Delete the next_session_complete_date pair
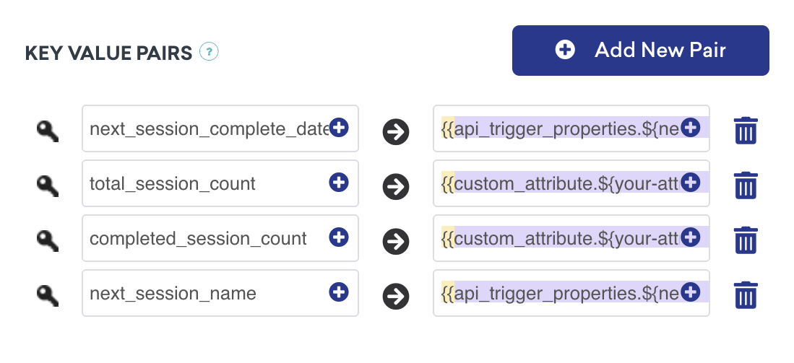Viewport: 794px width, 363px height. point(746,131)
